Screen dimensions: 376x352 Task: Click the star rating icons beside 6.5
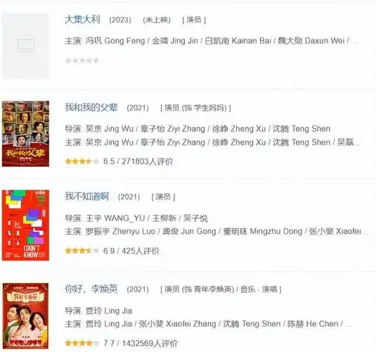(x=82, y=161)
